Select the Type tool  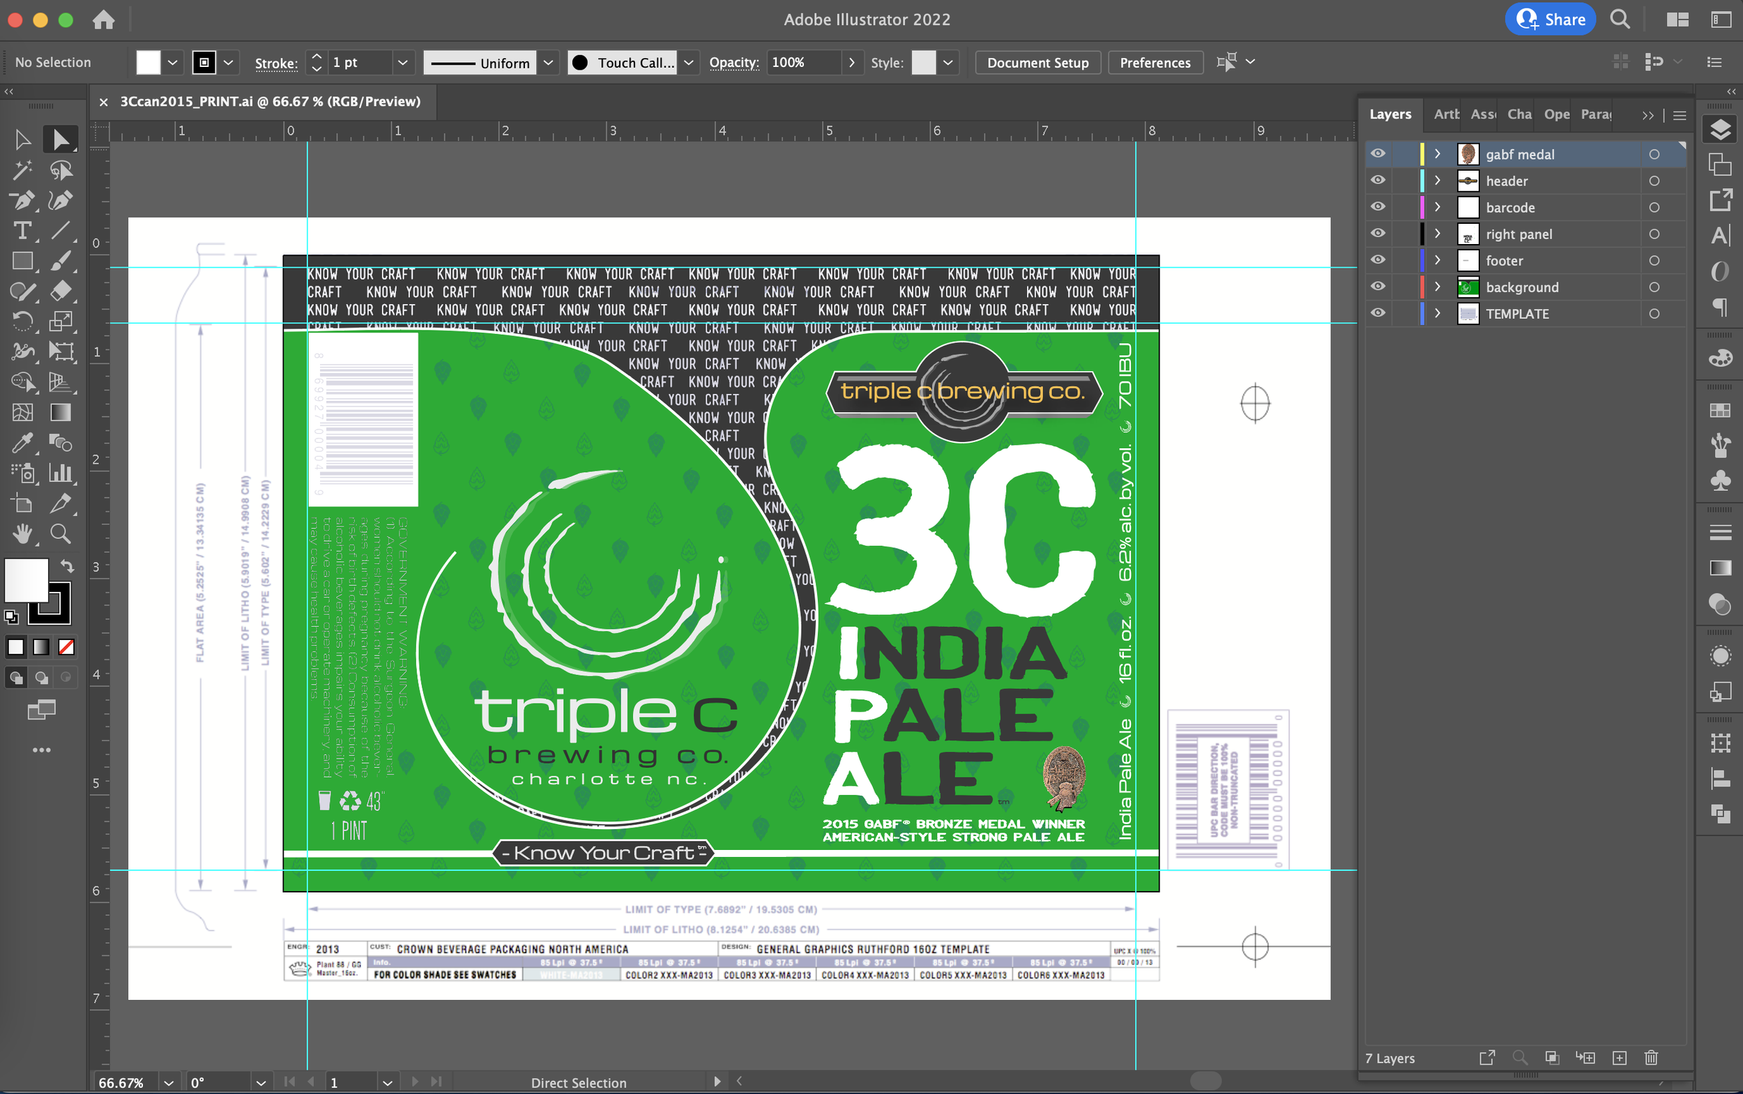coord(22,231)
